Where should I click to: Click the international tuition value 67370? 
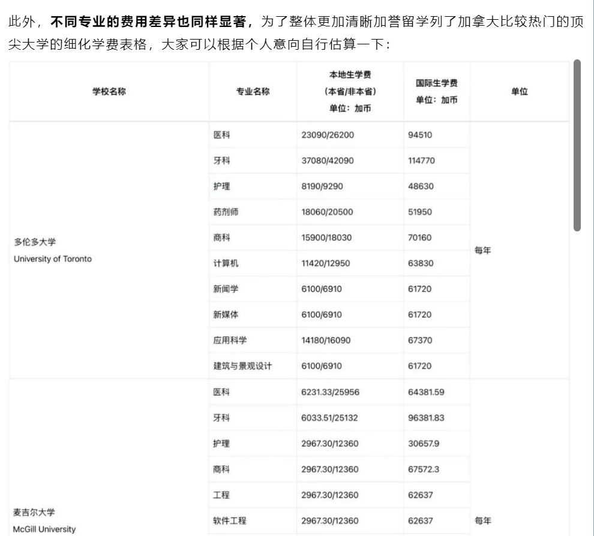420,341
